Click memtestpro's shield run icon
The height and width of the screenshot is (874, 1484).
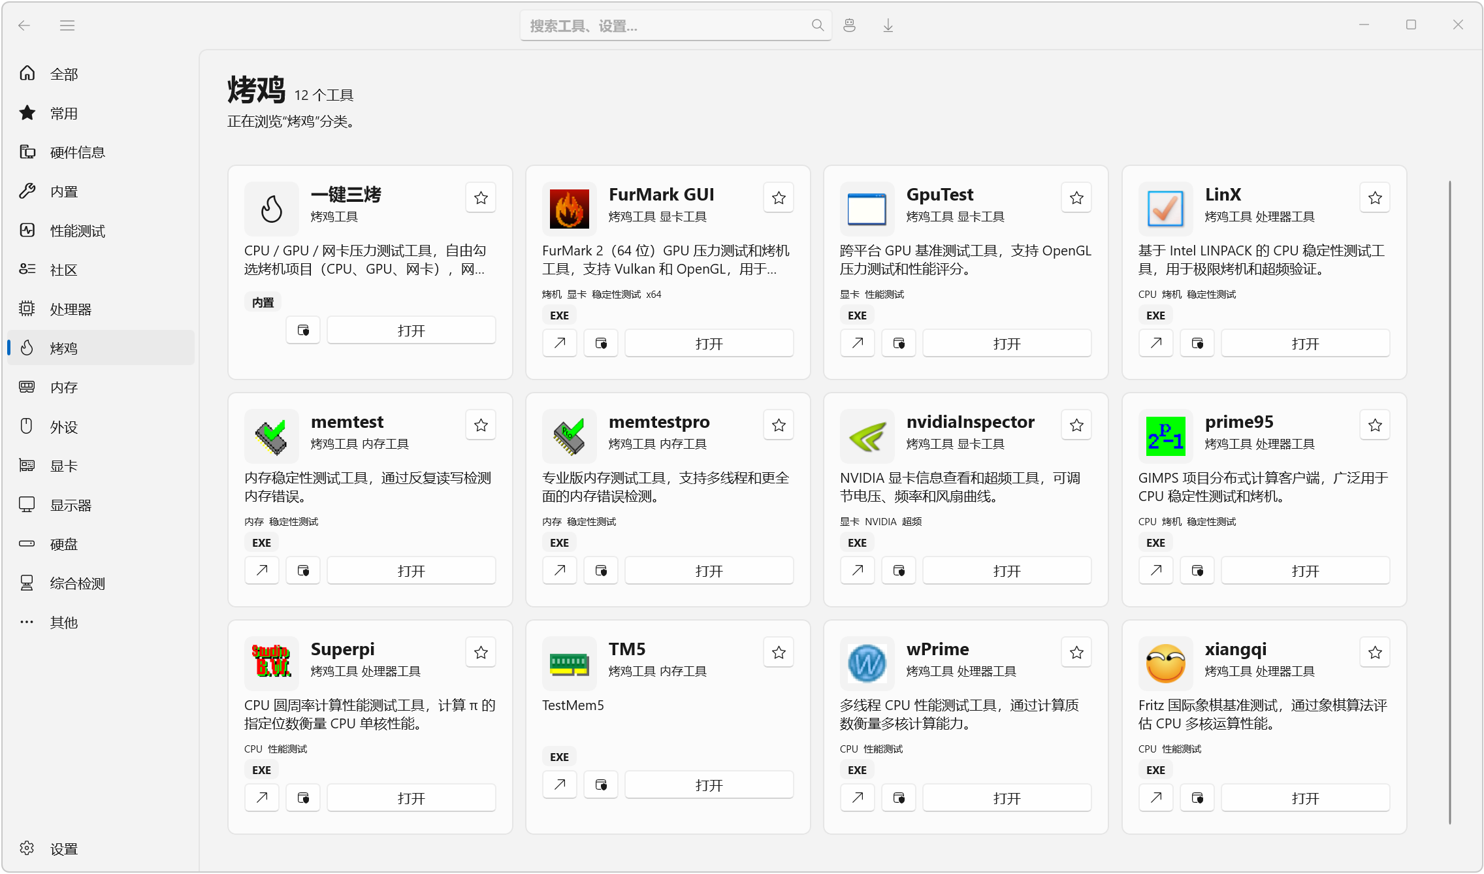pos(601,570)
